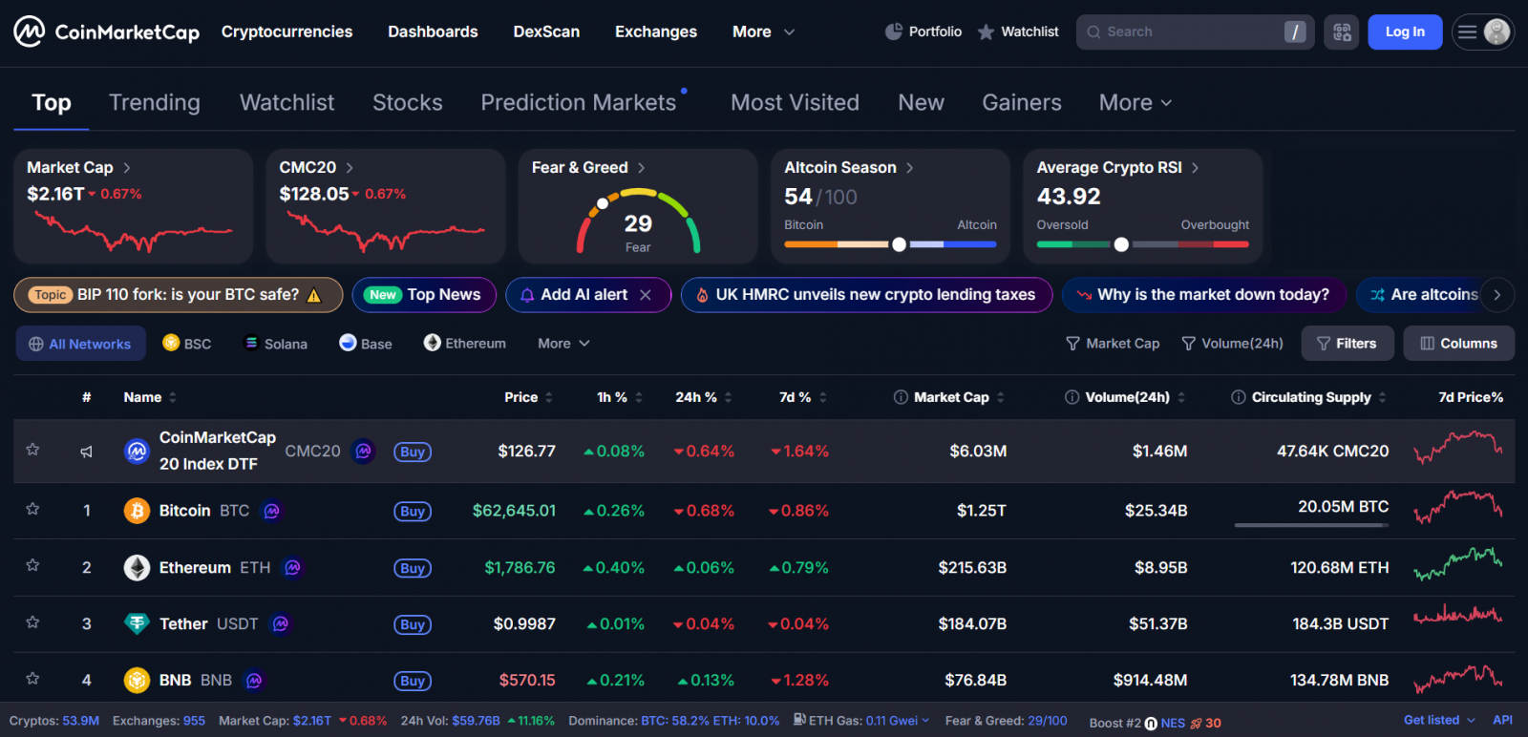Select the All Networks filter
The height and width of the screenshot is (737, 1528).
[x=80, y=344]
